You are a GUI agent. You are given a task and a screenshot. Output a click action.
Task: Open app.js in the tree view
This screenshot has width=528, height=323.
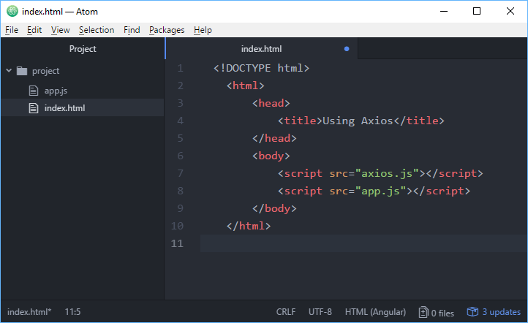coord(56,91)
